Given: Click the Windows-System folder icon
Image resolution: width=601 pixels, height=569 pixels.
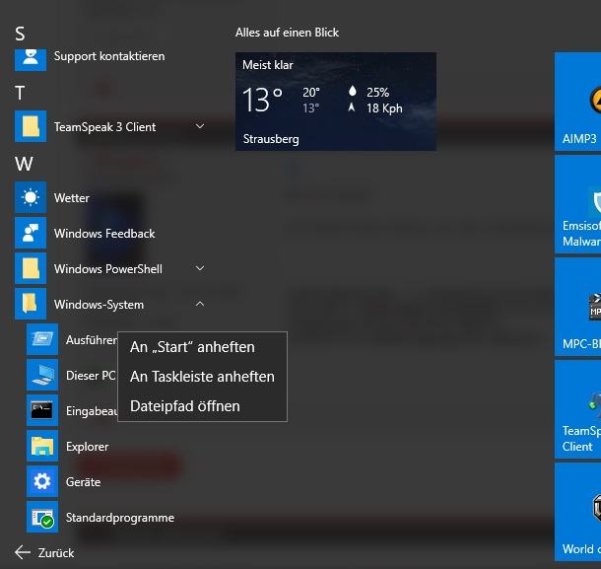Looking at the screenshot, I should coord(31,304).
